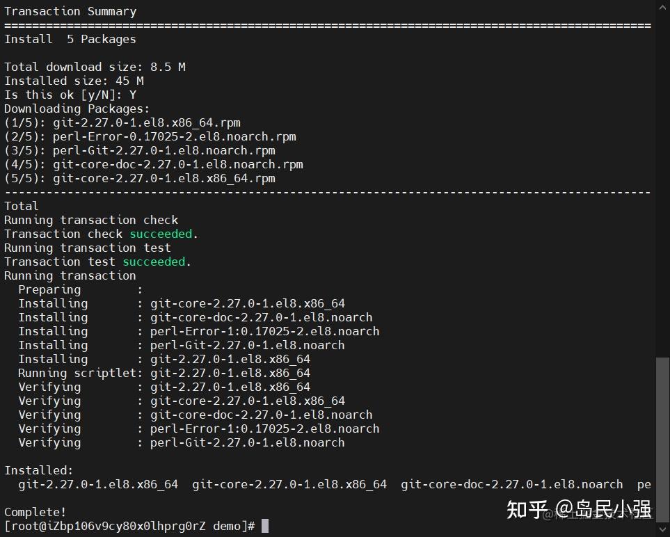The height and width of the screenshot is (537, 670).
Task: Click the 'Total download size: 8.5 M' line
Action: 95,67
